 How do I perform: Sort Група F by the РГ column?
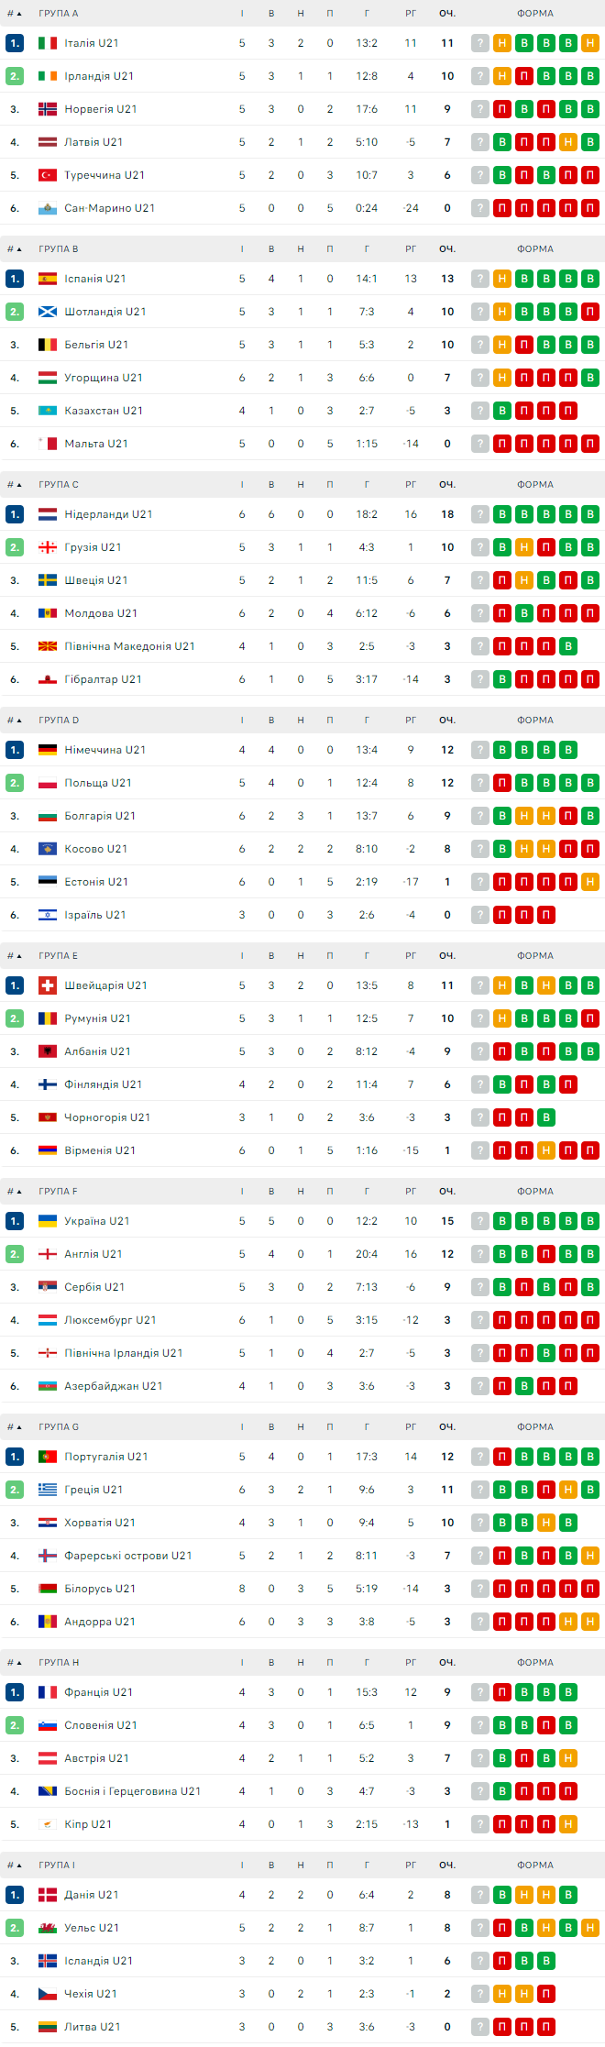[411, 1192]
